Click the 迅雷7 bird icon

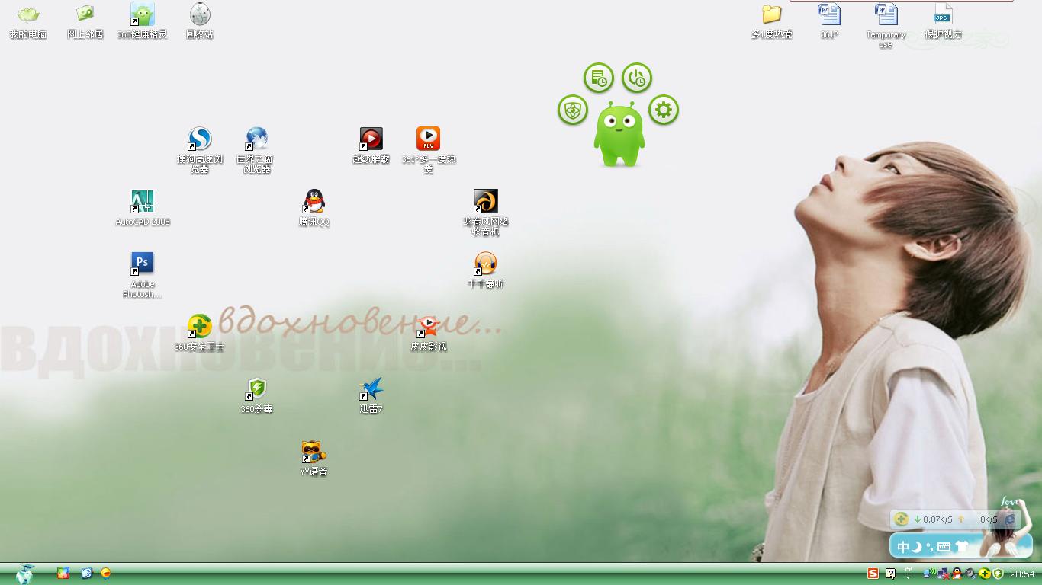371,389
